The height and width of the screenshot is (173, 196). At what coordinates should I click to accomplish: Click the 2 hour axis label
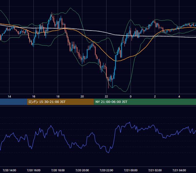point(155,97)
